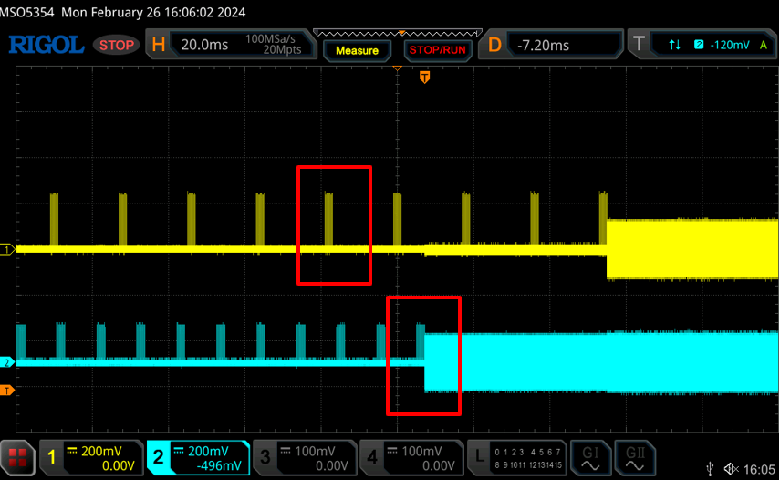Click the trigger source channel 2 indicator

click(x=699, y=45)
